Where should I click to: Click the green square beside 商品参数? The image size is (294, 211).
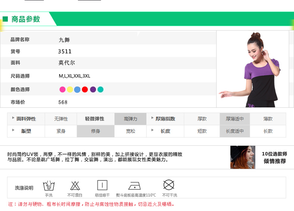point(5,19)
